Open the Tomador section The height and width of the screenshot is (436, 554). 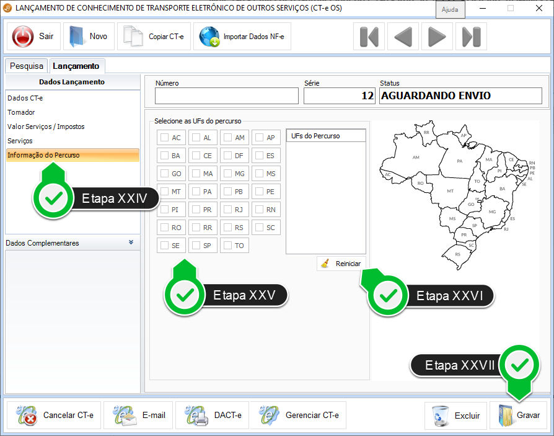coord(21,112)
